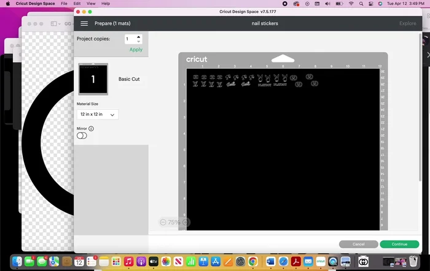Zoom out the mat preview
Viewport: 430px width, 271px height.
(163, 222)
